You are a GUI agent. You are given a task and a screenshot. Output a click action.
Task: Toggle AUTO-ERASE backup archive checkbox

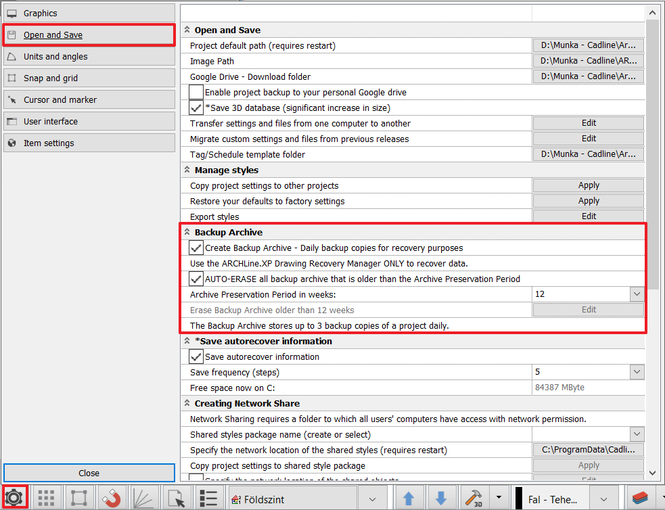tap(196, 279)
